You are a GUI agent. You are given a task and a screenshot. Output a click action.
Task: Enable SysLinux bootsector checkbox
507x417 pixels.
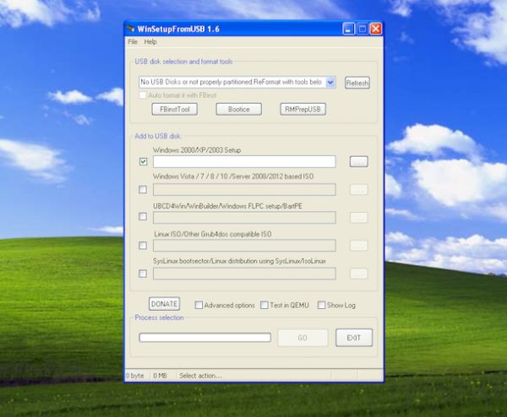click(144, 273)
